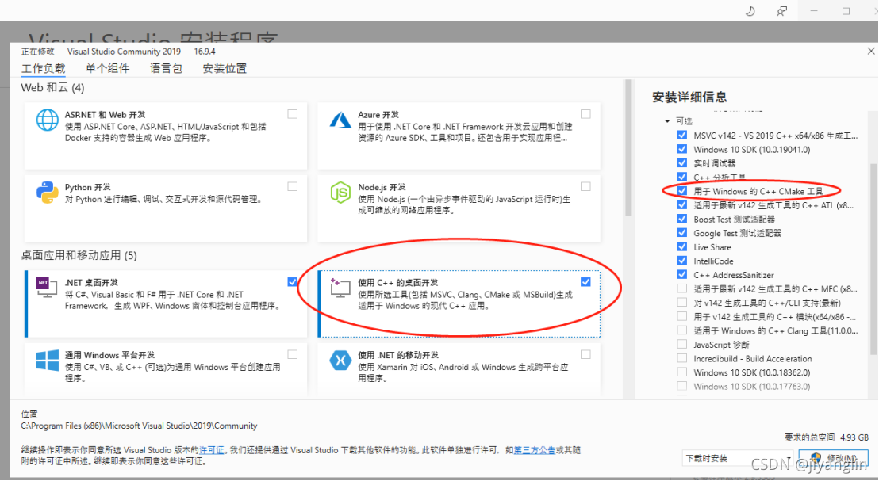Uncheck the Live Share option

(681, 247)
